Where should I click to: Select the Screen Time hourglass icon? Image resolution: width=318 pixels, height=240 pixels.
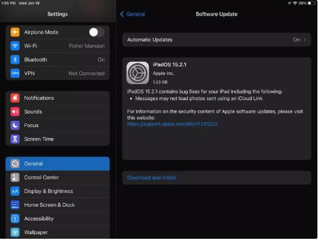[15, 139]
